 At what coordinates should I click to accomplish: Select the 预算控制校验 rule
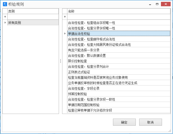(x=78, y=94)
